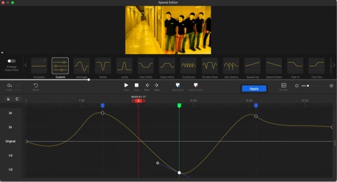
Task: Click the blue Apply button
Action: coord(254,89)
